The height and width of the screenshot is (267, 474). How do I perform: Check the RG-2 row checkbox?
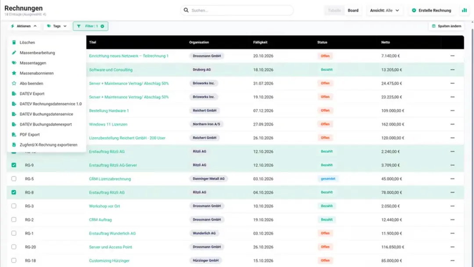click(14, 220)
